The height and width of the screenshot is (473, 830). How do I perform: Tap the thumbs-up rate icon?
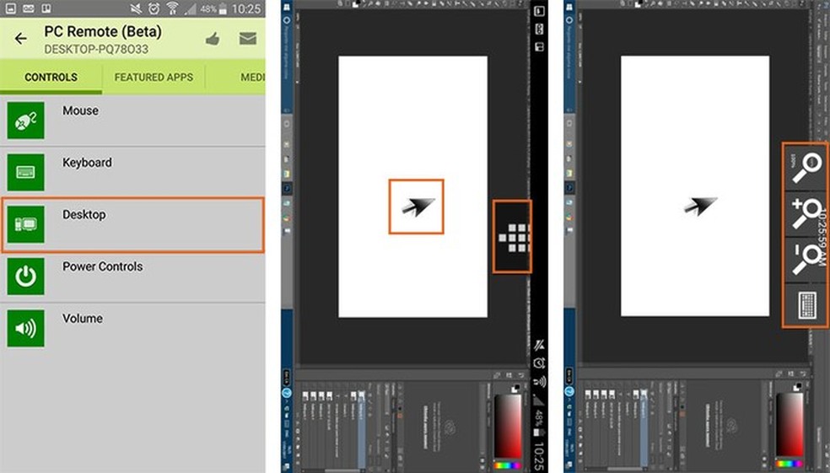tap(213, 38)
